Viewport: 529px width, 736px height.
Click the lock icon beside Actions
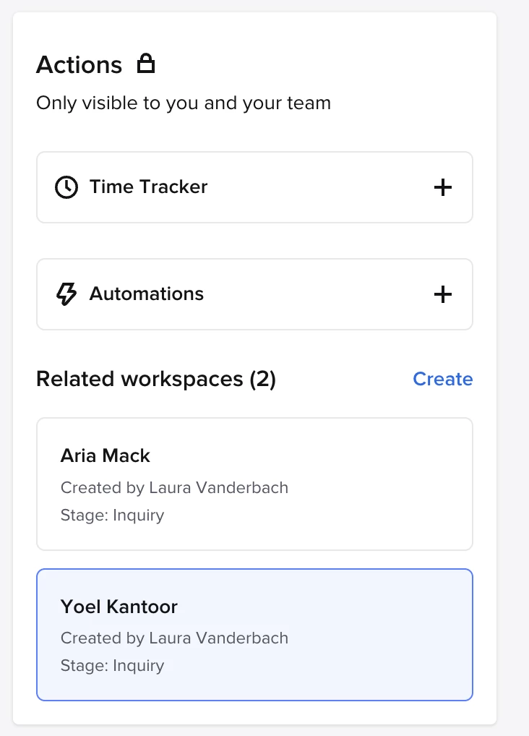click(x=145, y=64)
